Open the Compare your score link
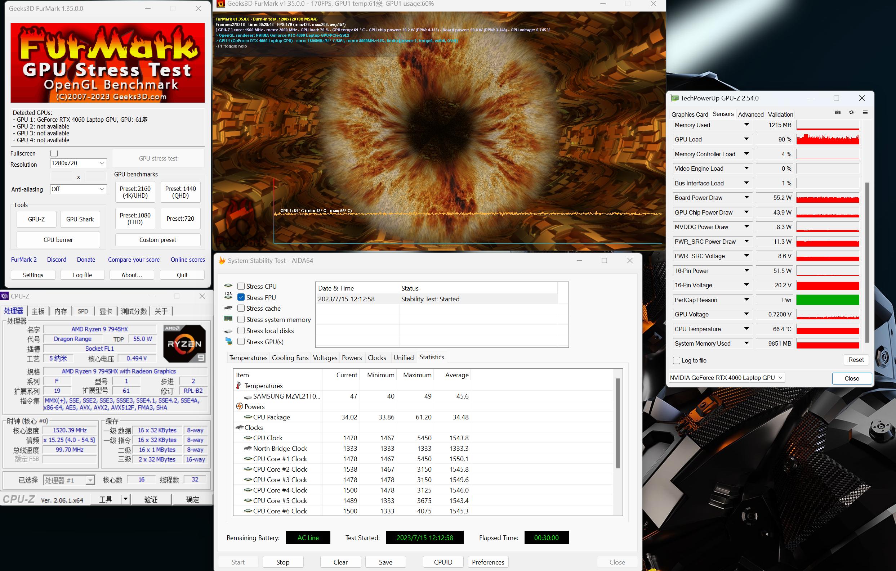 click(134, 260)
